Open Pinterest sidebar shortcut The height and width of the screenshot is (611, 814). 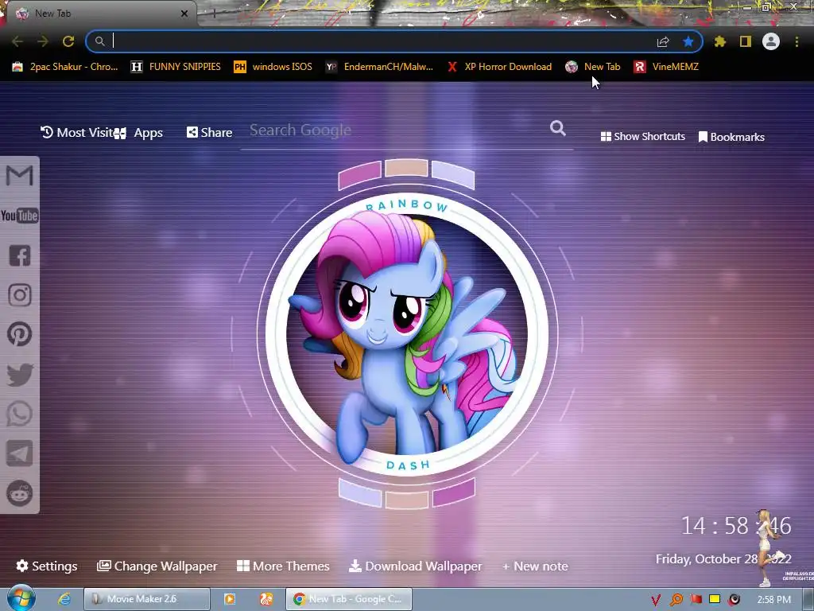pyautogui.click(x=20, y=334)
